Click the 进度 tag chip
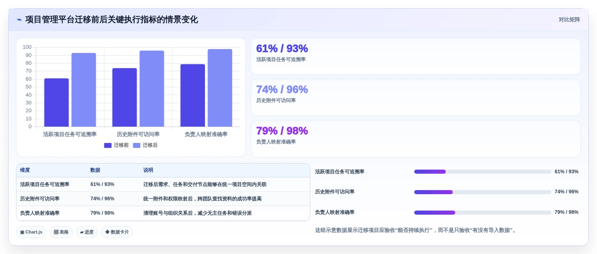The width and height of the screenshot is (597, 254). tap(87, 232)
